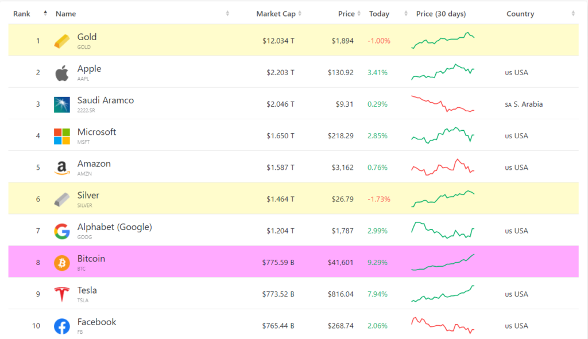
Task: Click Bitcoin daily change 9.29%
Action: 378,263
